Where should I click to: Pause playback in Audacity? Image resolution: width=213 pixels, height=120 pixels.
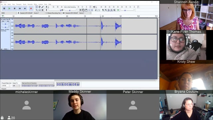(4, 8)
